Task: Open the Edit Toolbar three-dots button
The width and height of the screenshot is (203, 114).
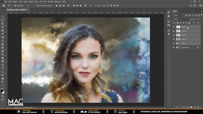Action: point(3,85)
